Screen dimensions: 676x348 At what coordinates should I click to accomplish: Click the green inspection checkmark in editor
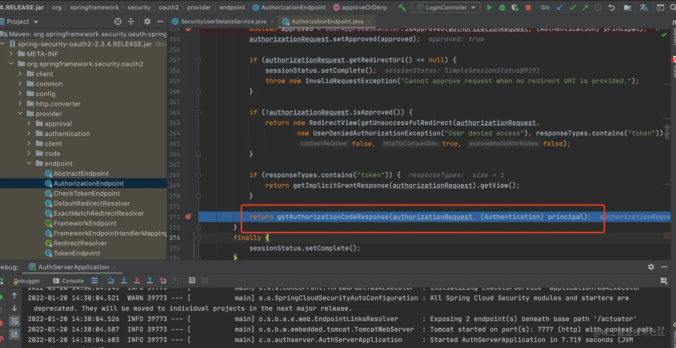pos(664,35)
